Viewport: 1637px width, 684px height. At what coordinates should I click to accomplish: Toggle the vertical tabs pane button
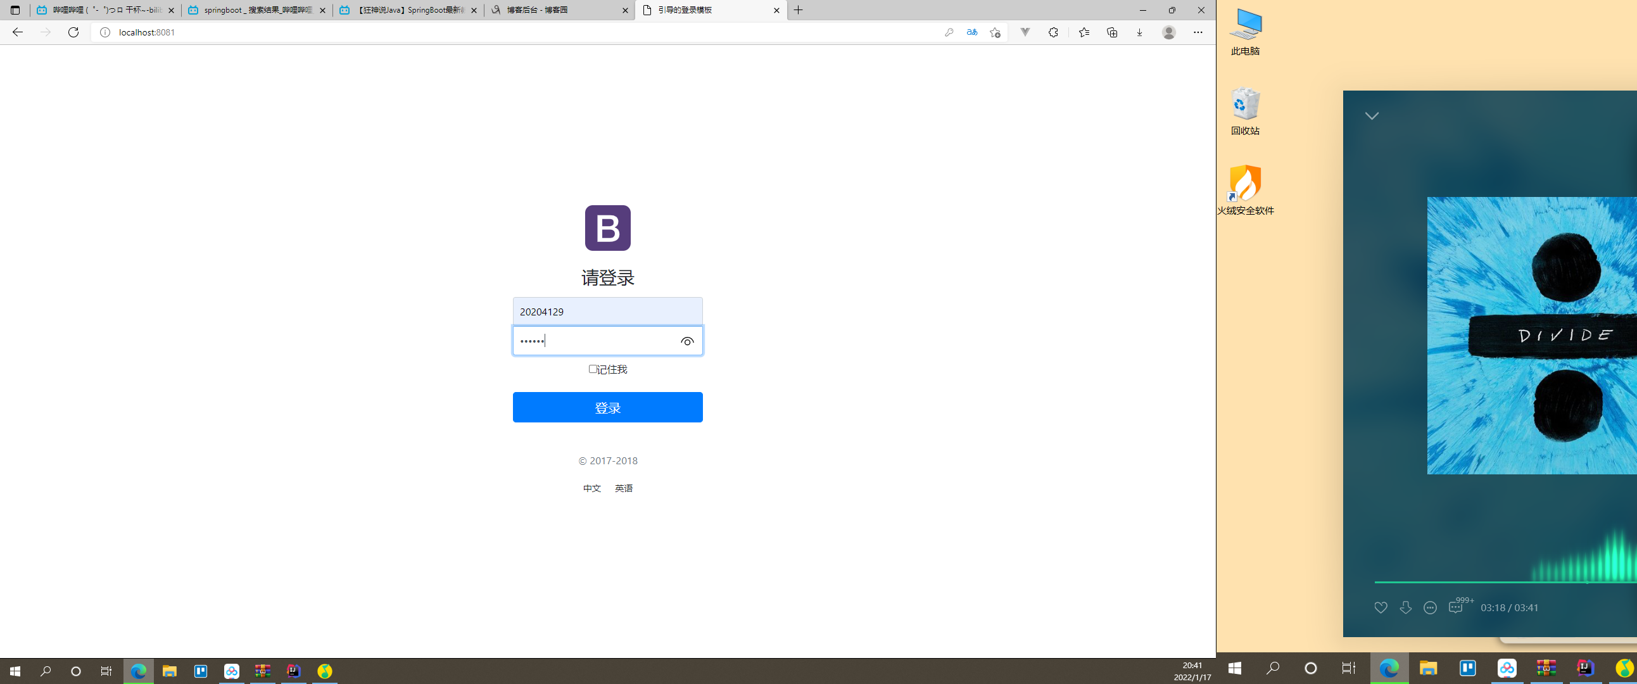point(15,10)
